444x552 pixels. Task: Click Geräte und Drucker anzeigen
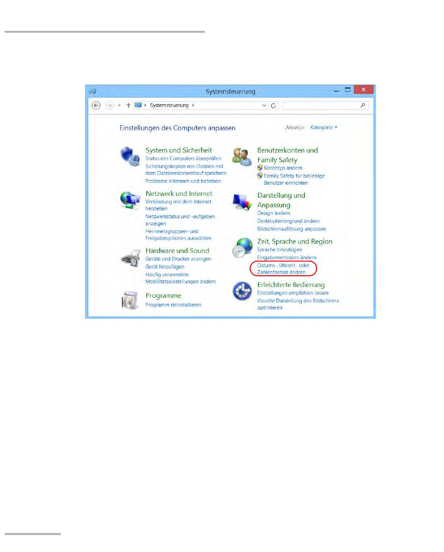tap(179, 259)
